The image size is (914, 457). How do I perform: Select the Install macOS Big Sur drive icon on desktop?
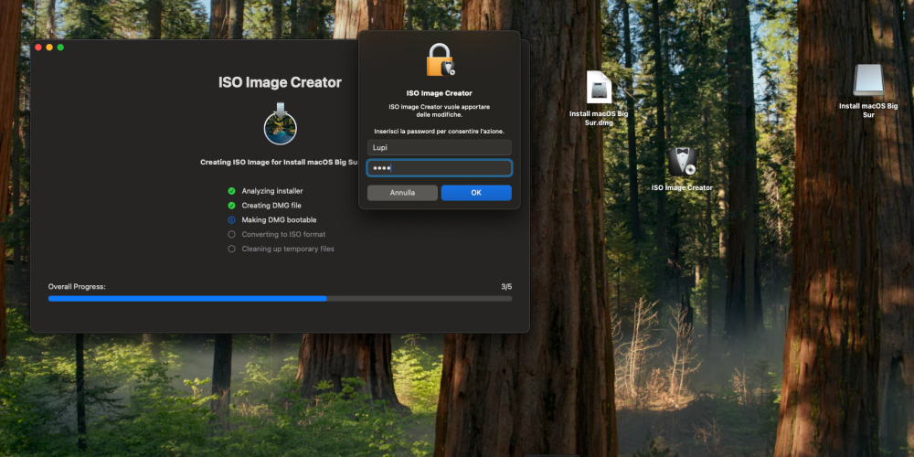(868, 80)
